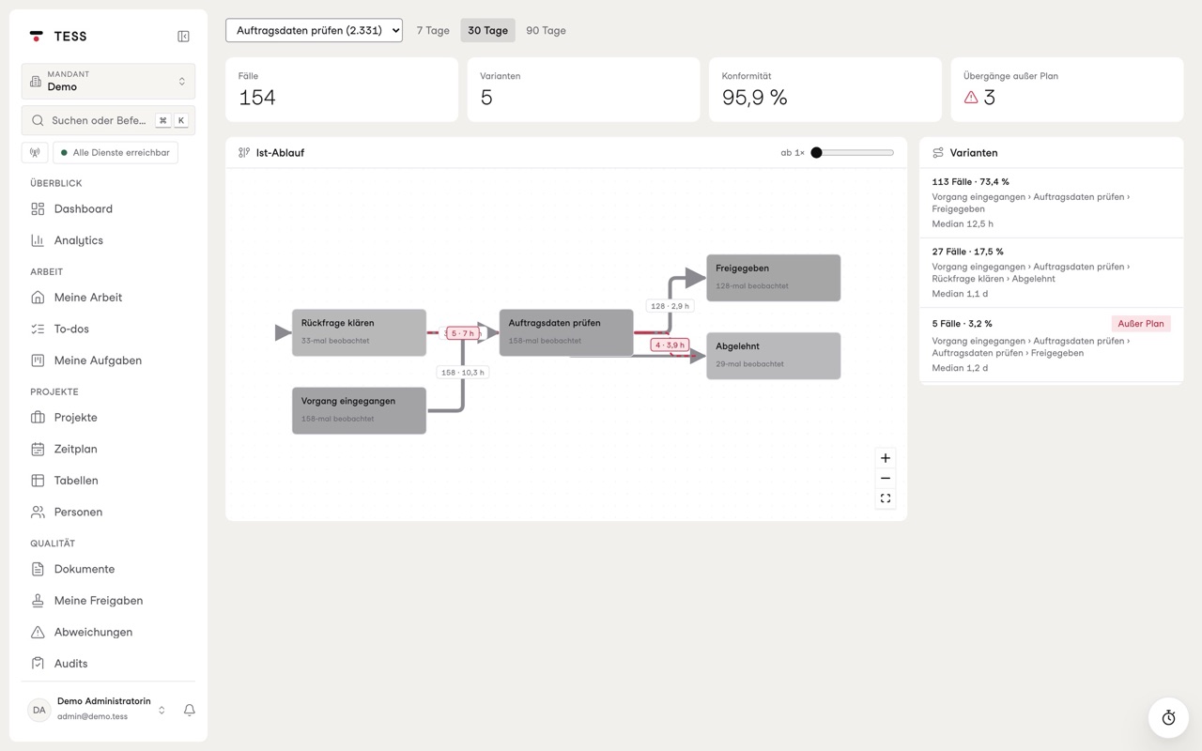Open To-dos list
This screenshot has height=751, width=1202.
(108, 329)
